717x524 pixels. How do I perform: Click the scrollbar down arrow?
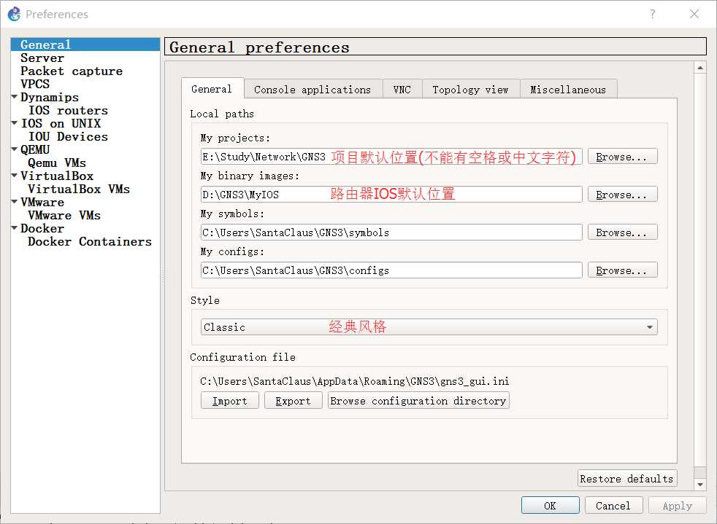click(700, 485)
